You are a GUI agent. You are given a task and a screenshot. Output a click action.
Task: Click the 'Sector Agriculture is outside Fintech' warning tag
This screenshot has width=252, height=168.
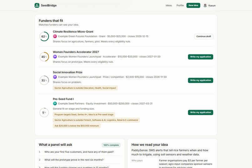click(96, 120)
